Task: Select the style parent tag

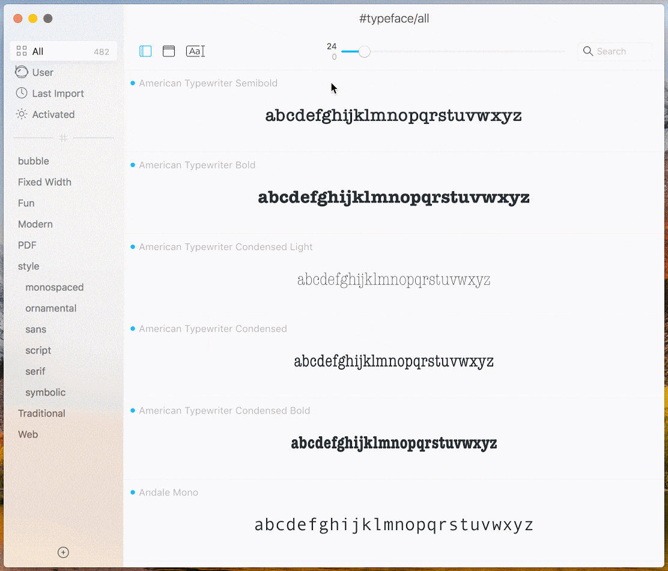Action: point(29,266)
